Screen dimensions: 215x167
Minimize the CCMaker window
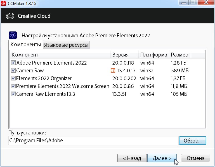pyautogui.click(x=184, y=3)
